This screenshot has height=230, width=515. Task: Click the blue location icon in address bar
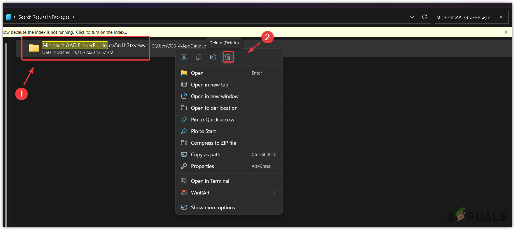click(9, 17)
